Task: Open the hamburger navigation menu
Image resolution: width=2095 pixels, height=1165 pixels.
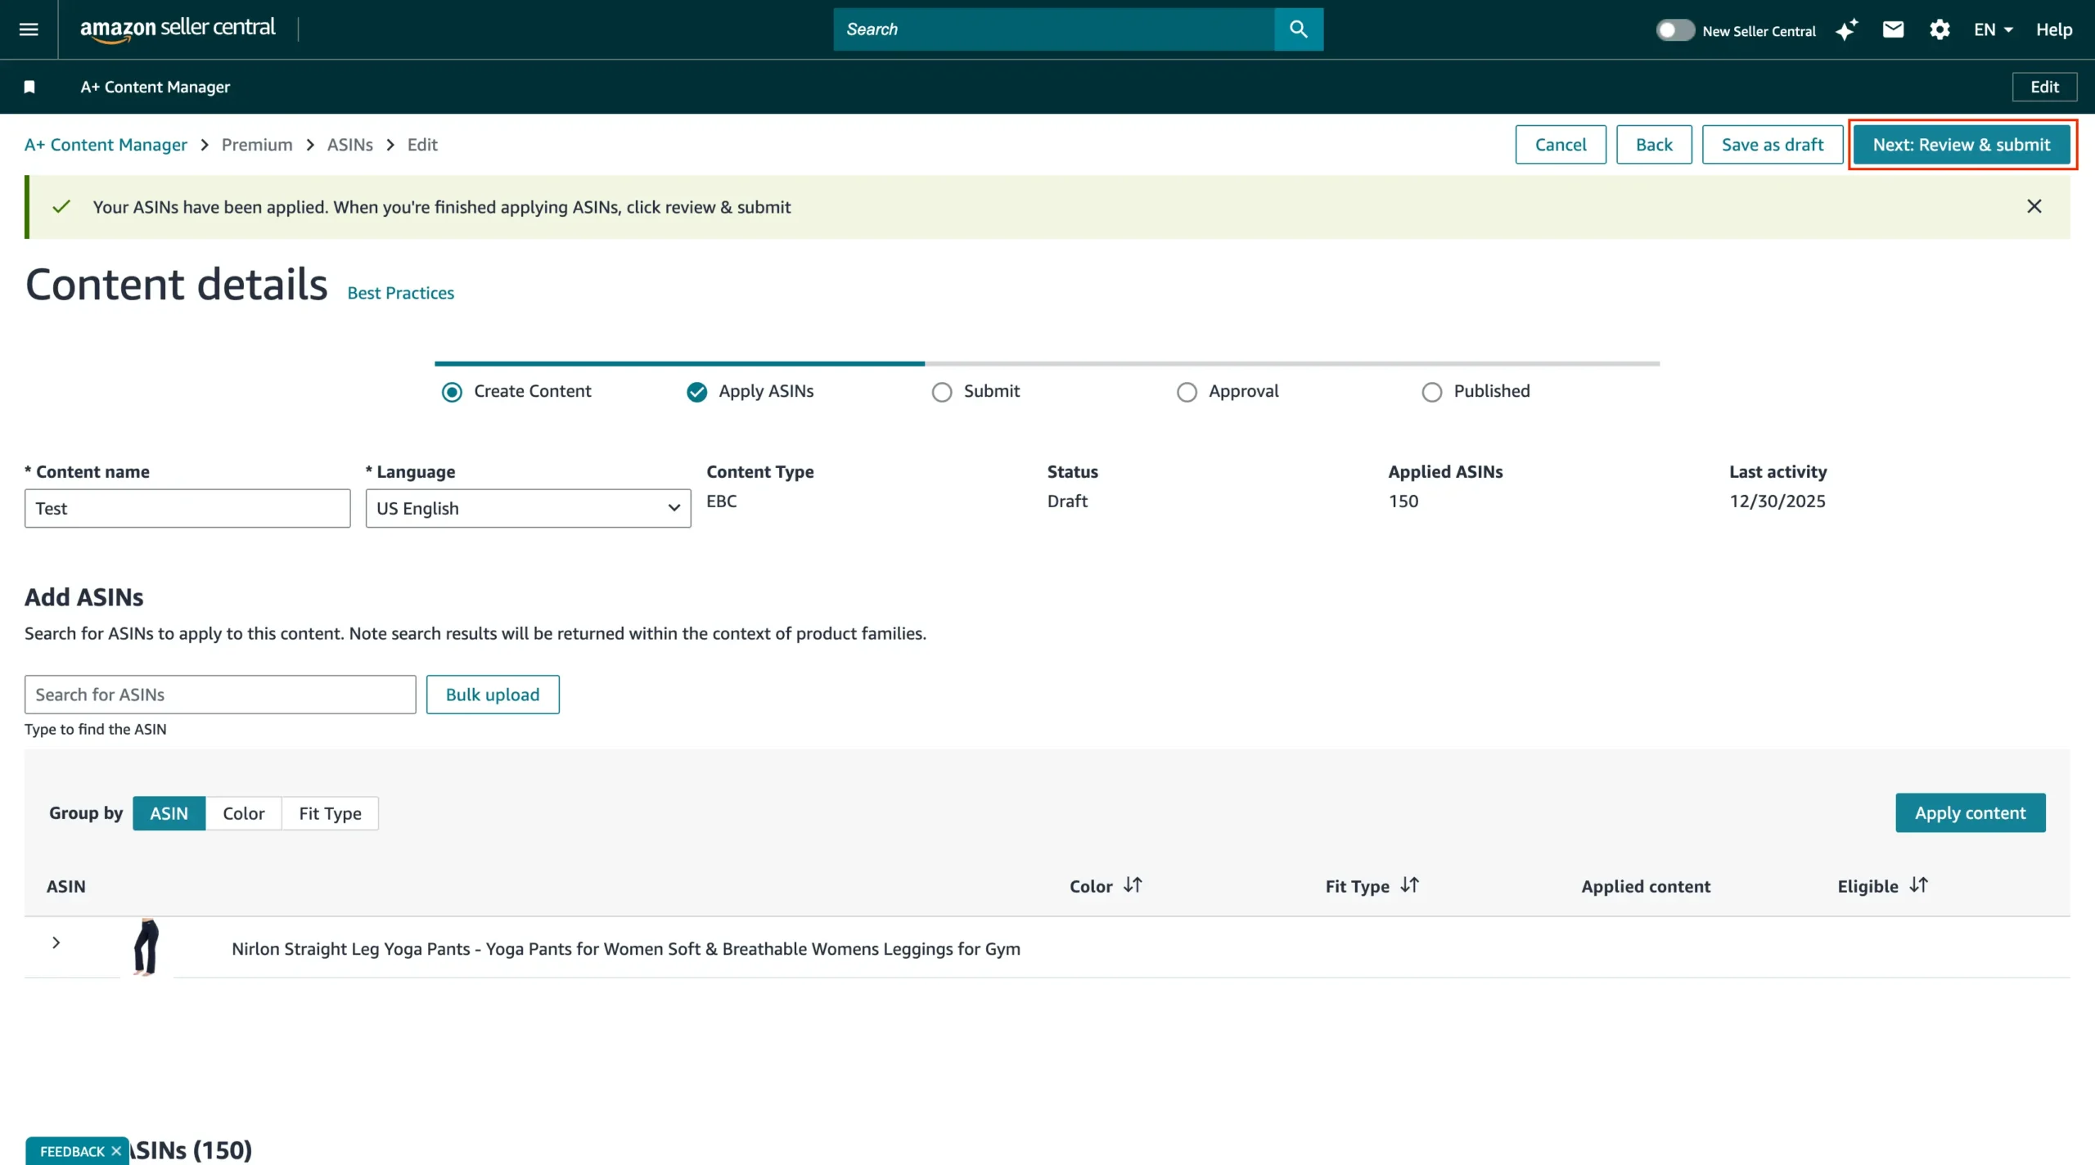Action: click(x=29, y=29)
